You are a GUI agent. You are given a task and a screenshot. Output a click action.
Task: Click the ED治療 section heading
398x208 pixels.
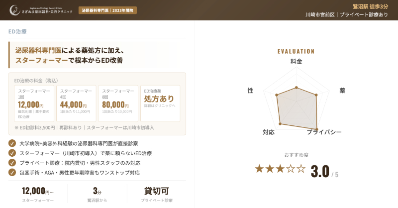click(x=18, y=31)
